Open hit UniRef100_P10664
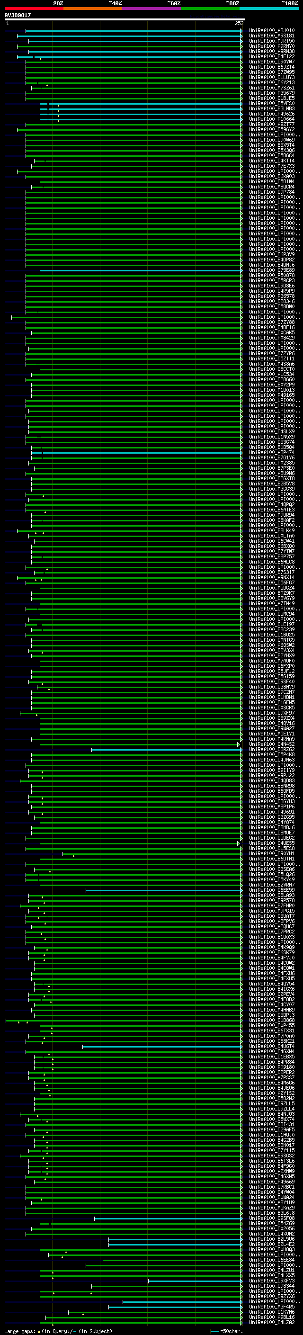The height and width of the screenshot is (1335, 303). 272,119
